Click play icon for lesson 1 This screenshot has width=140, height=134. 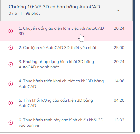11,31
